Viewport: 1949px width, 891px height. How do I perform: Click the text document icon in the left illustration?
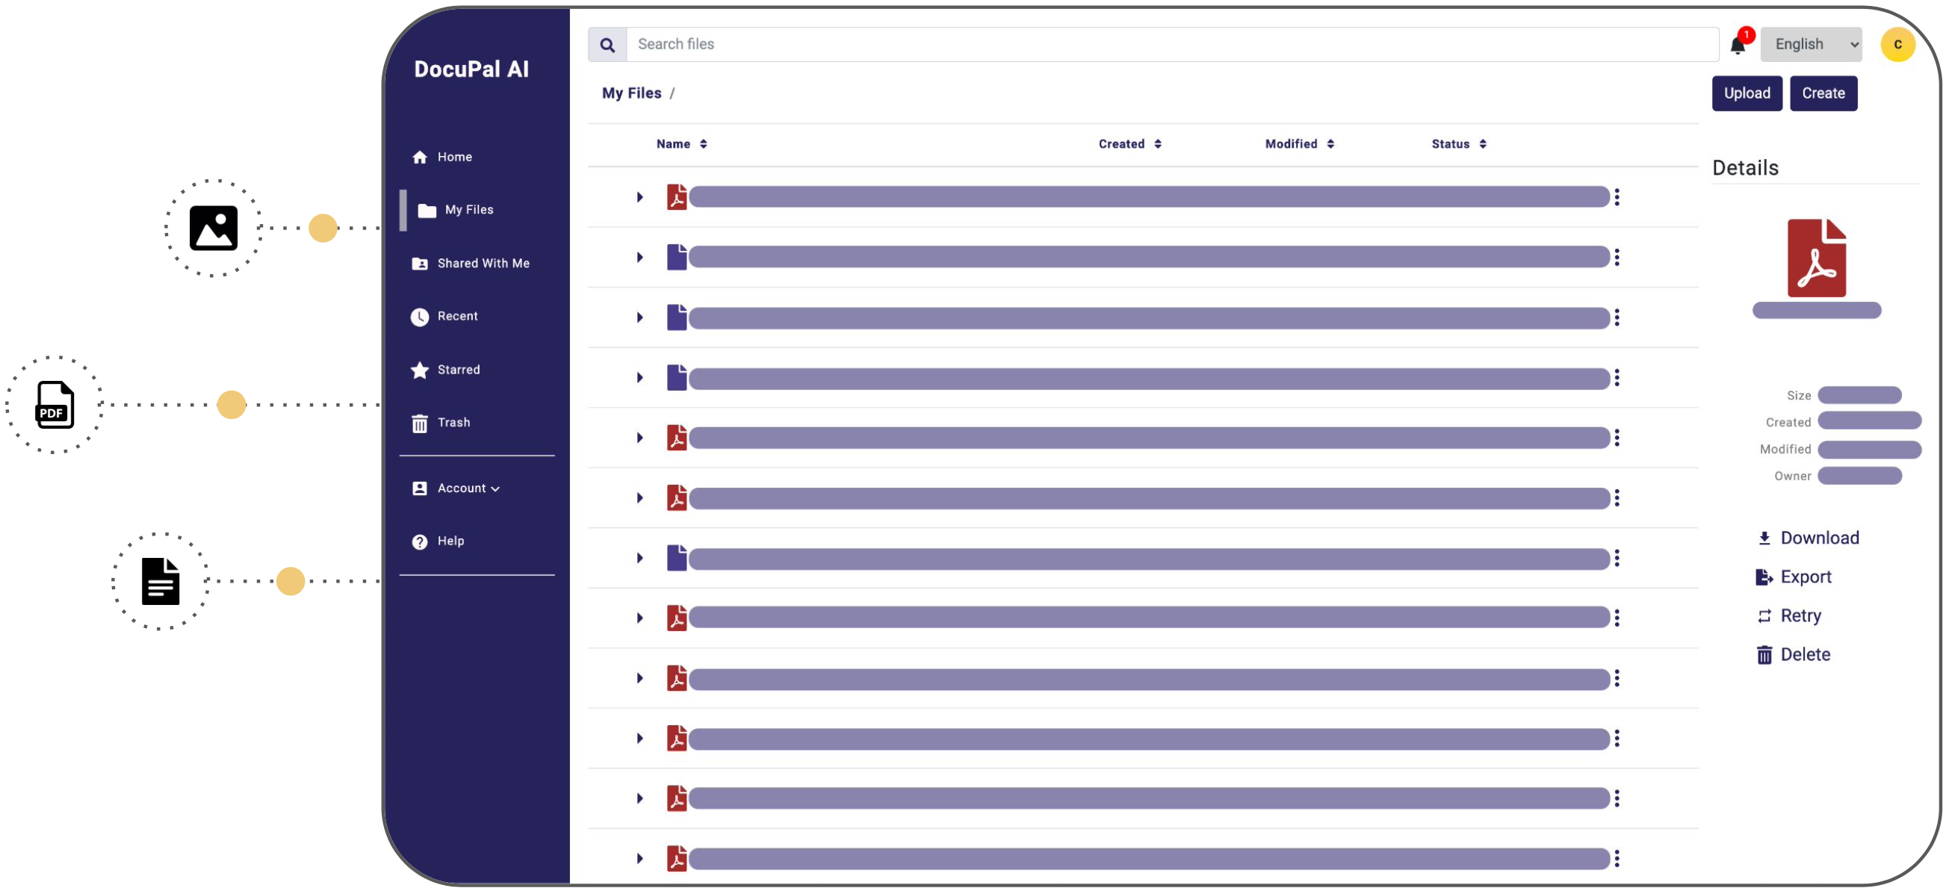(161, 582)
